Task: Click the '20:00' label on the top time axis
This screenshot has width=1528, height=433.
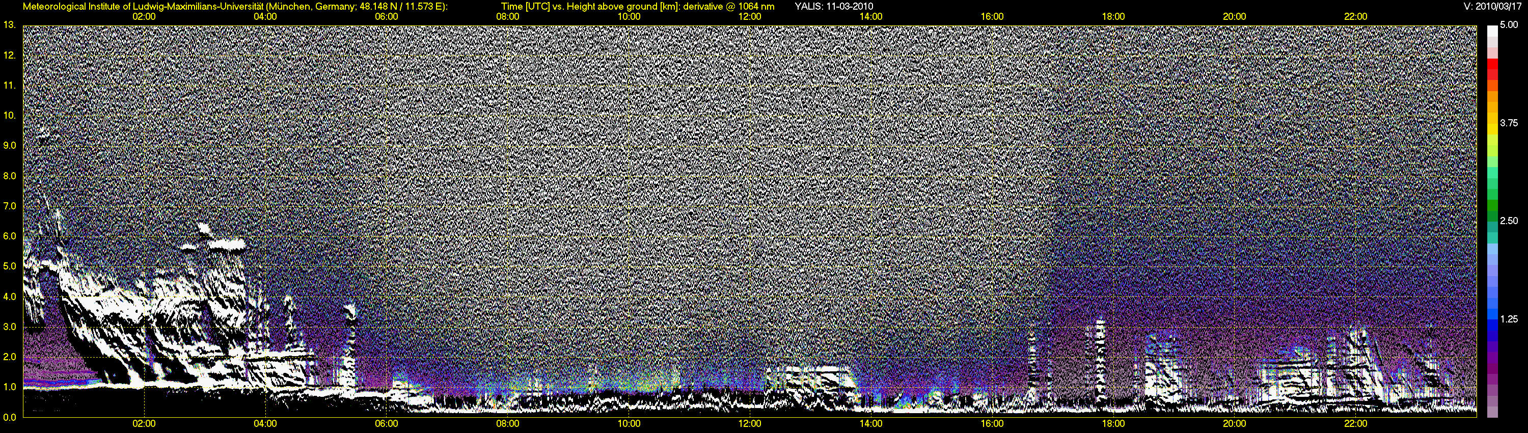Action: coord(1235,17)
